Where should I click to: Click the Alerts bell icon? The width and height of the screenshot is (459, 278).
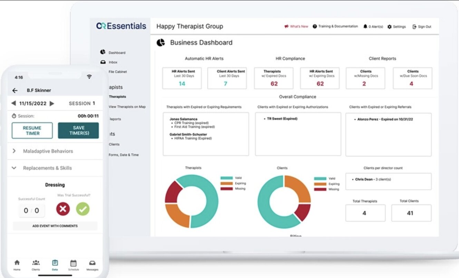click(365, 27)
